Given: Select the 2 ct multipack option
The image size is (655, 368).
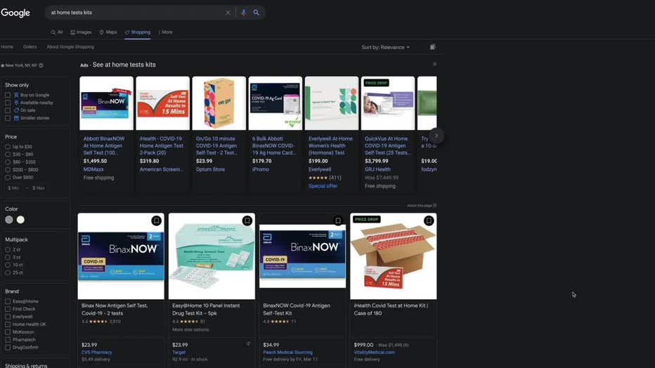Looking at the screenshot, I should [8, 249].
